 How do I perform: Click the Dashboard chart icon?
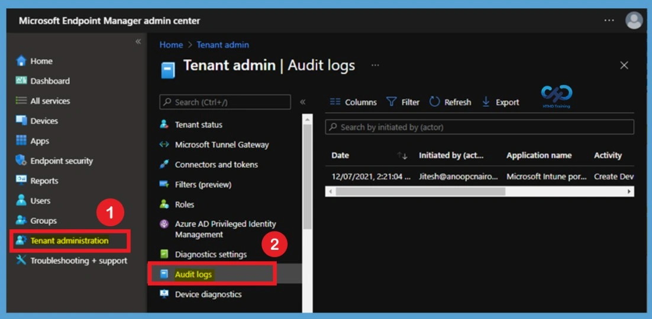[x=21, y=80]
